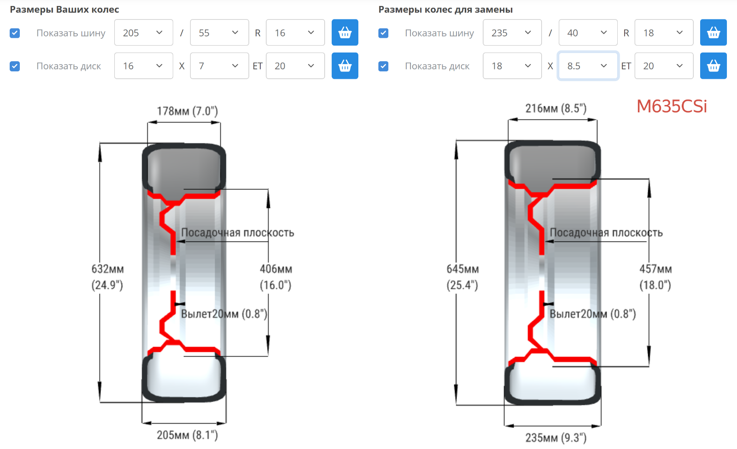
Task: Add replacement tire to cart
Action: 713,33
